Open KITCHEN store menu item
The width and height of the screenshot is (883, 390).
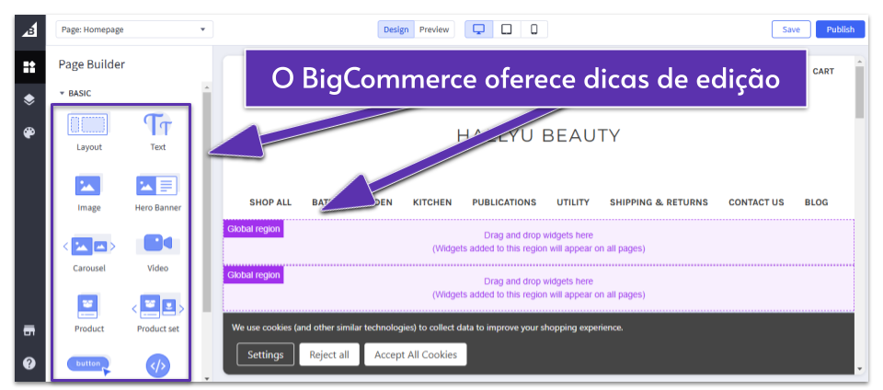[432, 202]
